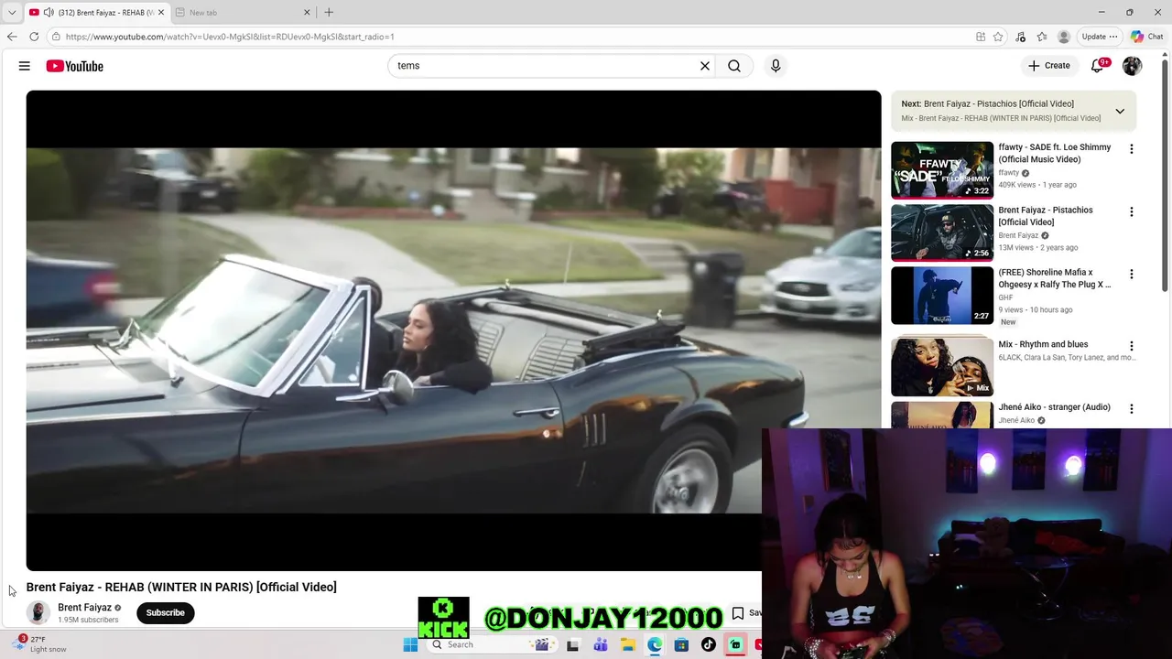This screenshot has width=1172, height=659.
Task: Open 'Mix - Rhythm and blues' title link
Action: point(1043,344)
